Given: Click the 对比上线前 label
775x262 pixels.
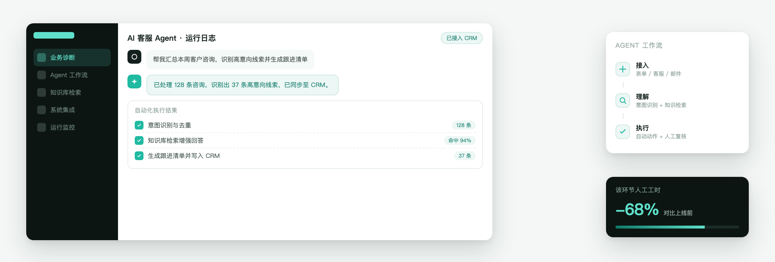Looking at the screenshot, I should point(678,213).
